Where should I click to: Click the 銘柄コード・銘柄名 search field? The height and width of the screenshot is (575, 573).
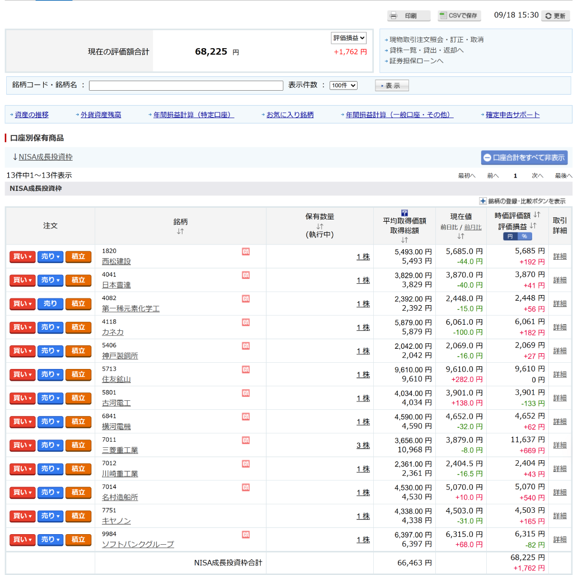point(186,86)
